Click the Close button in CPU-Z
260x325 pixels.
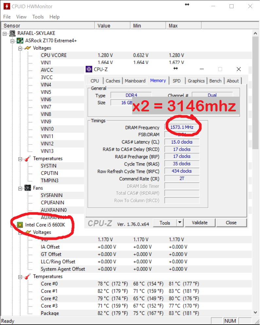pyautogui.click(x=231, y=223)
